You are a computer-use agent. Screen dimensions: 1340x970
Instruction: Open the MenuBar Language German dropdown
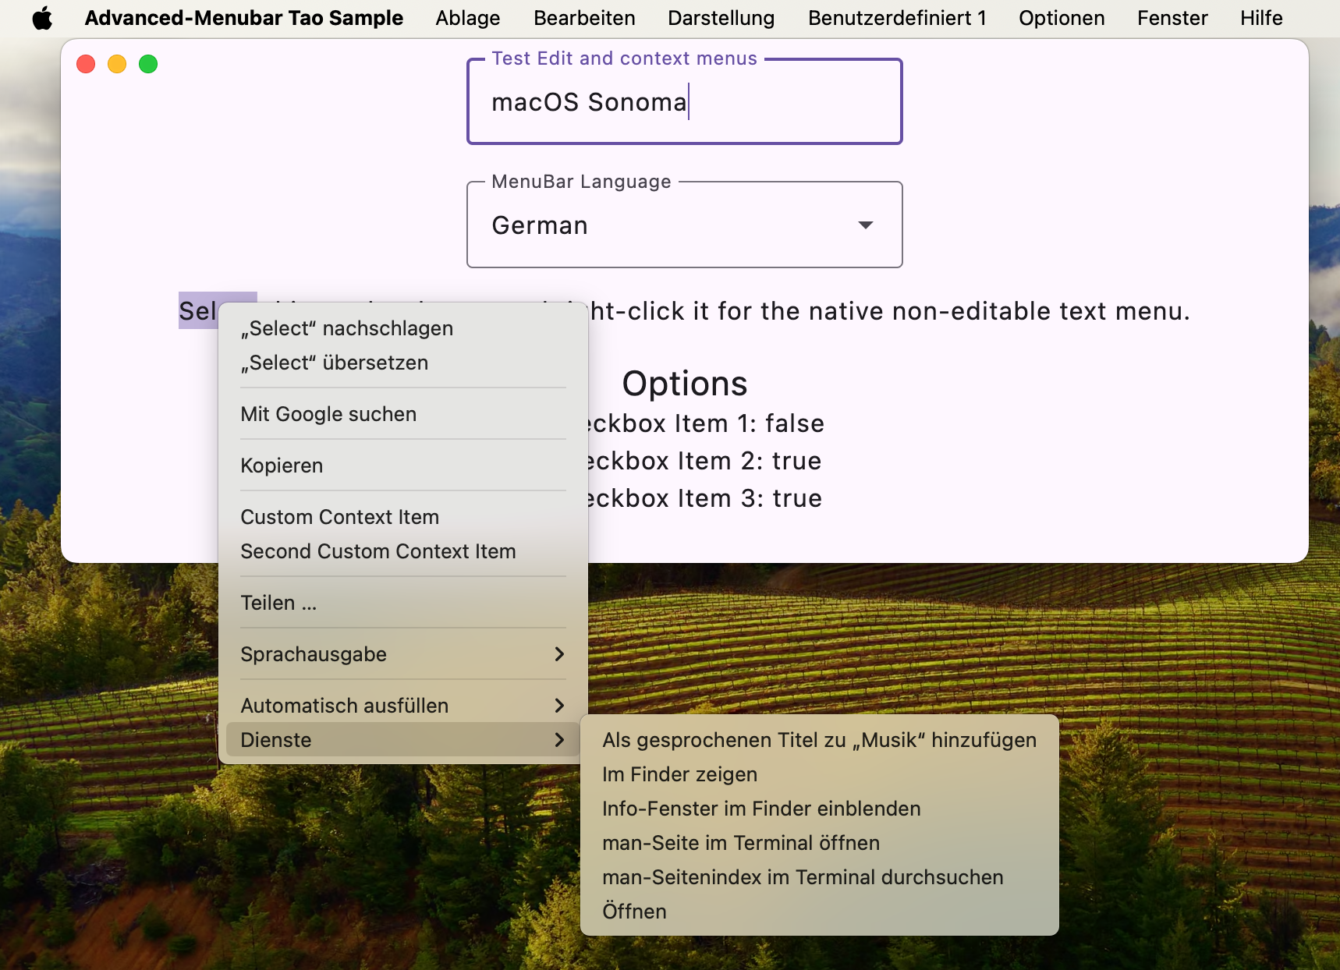click(685, 225)
